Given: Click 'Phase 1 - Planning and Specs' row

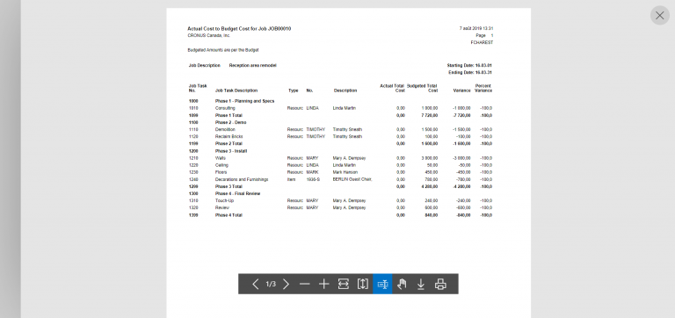Looking at the screenshot, I should [244, 101].
